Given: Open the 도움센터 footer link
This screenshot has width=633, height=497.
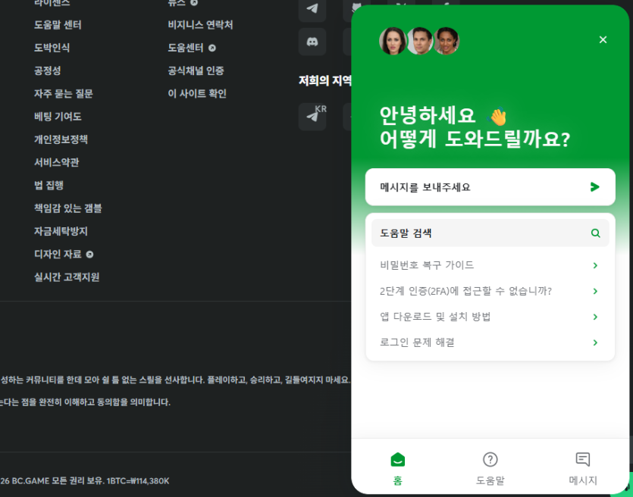Looking at the screenshot, I should pyautogui.click(x=186, y=48).
